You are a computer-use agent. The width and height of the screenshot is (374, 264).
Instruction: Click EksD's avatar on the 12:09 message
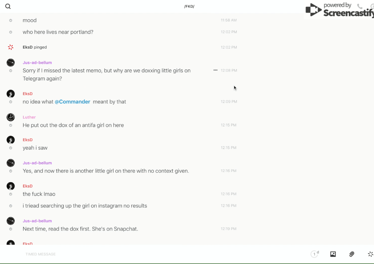click(x=11, y=94)
